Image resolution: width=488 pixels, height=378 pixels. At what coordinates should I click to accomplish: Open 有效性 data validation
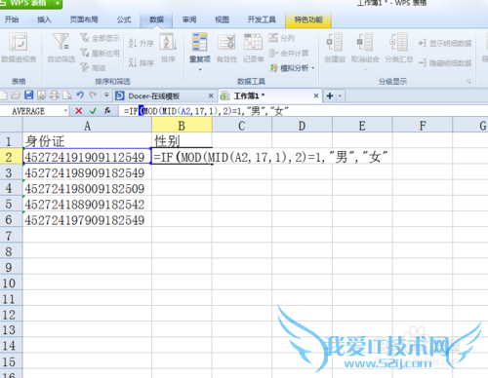[226, 48]
